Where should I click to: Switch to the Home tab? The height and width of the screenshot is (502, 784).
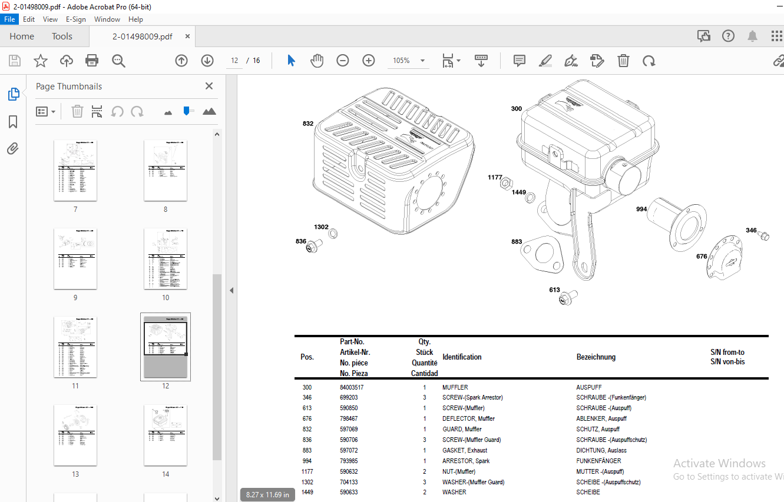(22, 36)
